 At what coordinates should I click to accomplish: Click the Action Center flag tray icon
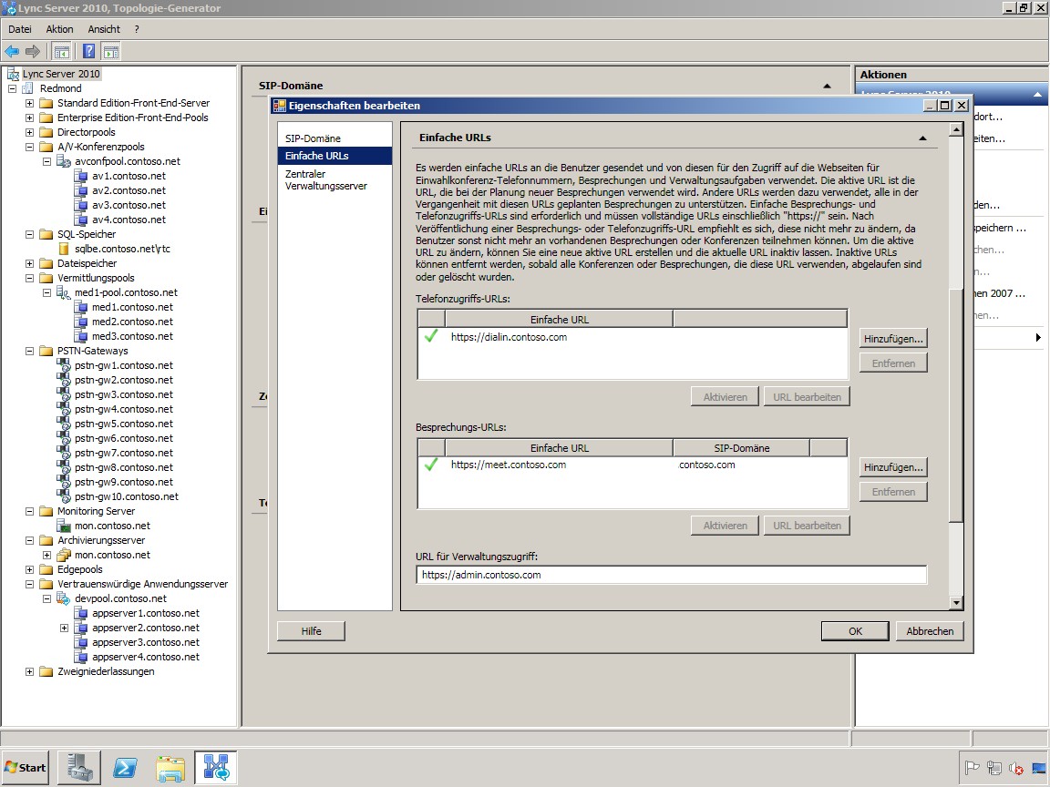972,768
